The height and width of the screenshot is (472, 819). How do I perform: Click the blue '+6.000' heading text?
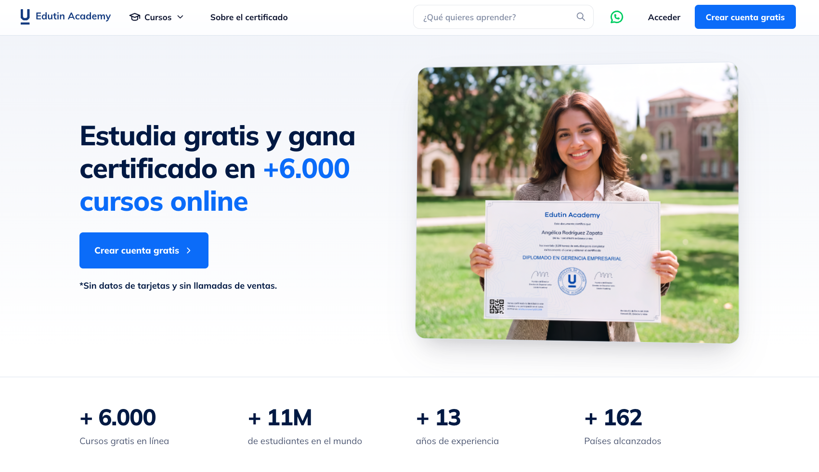pos(307,169)
